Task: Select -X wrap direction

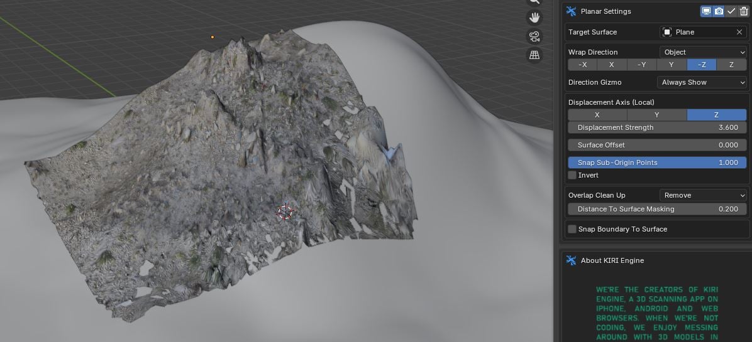Action: pos(582,65)
